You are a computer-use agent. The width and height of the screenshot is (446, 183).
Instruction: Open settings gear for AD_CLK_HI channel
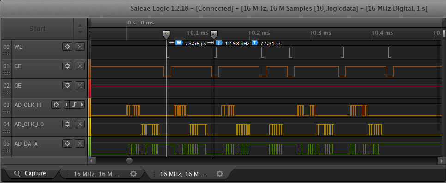click(56, 105)
